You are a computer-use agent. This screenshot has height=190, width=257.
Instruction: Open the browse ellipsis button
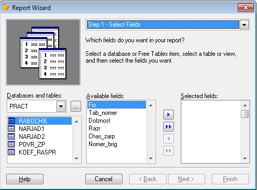[x=76, y=106]
